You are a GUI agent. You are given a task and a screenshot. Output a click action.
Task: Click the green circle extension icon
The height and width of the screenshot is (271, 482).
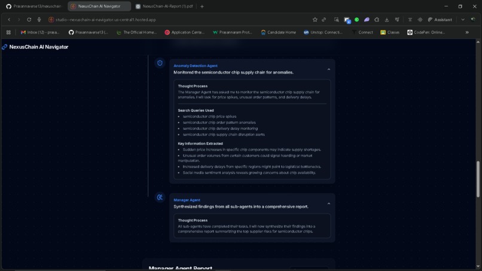[x=356, y=20]
